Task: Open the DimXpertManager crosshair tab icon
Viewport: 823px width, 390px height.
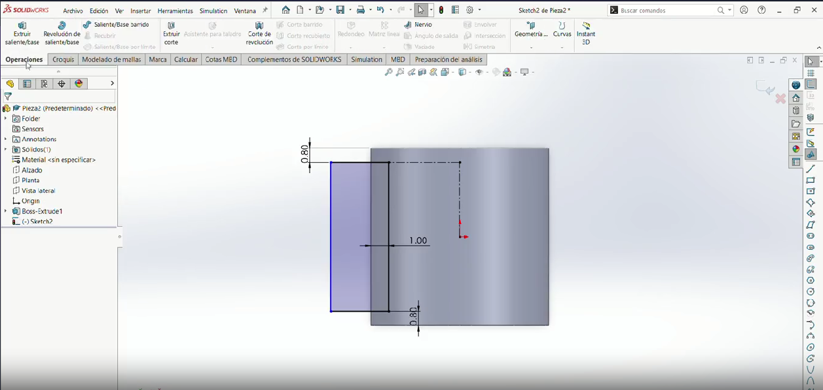Action: click(62, 84)
